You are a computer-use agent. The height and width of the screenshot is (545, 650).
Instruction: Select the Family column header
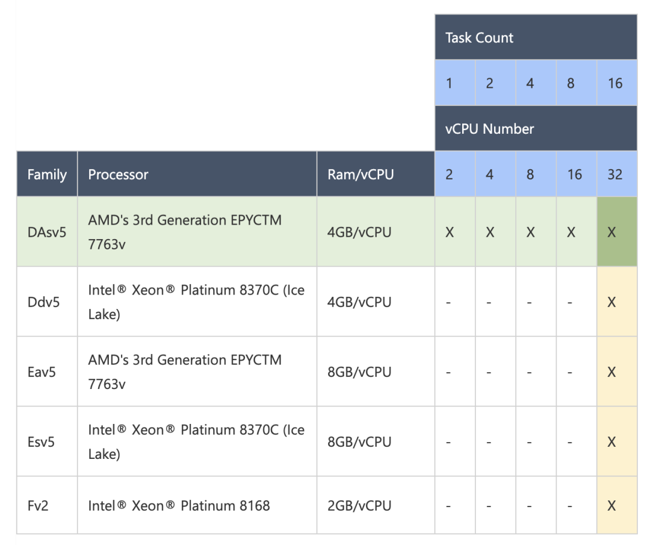point(47,175)
